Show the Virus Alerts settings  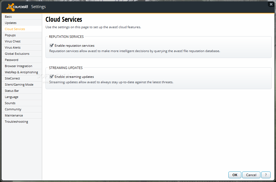point(22,48)
